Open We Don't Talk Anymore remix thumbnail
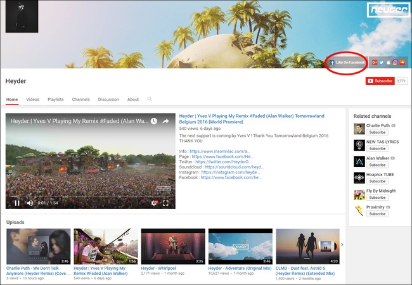This screenshot has width=412, height=285. 39,246
